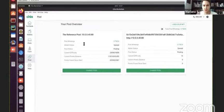
Task: Open the Help menu
Action: (46, 13)
